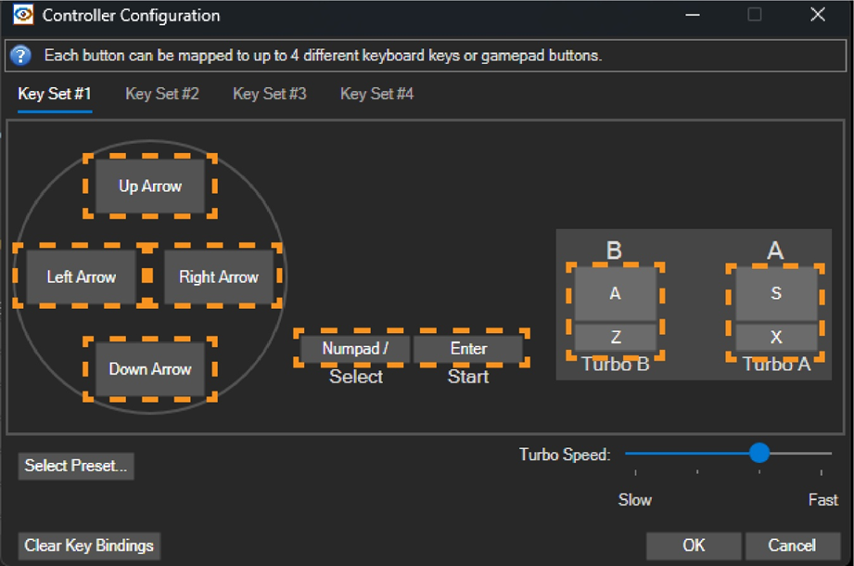Click the Down Arrow key binding button
Viewport: 854px width, 566px height.
(150, 369)
